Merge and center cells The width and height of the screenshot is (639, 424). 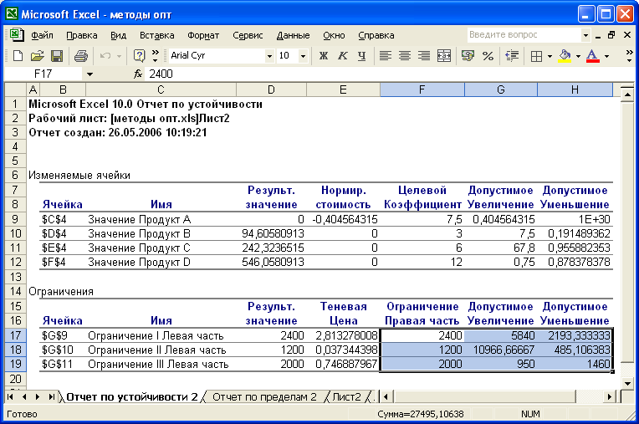pos(444,56)
